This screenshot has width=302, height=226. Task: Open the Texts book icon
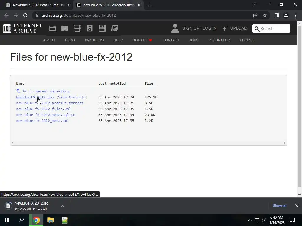[65, 28]
